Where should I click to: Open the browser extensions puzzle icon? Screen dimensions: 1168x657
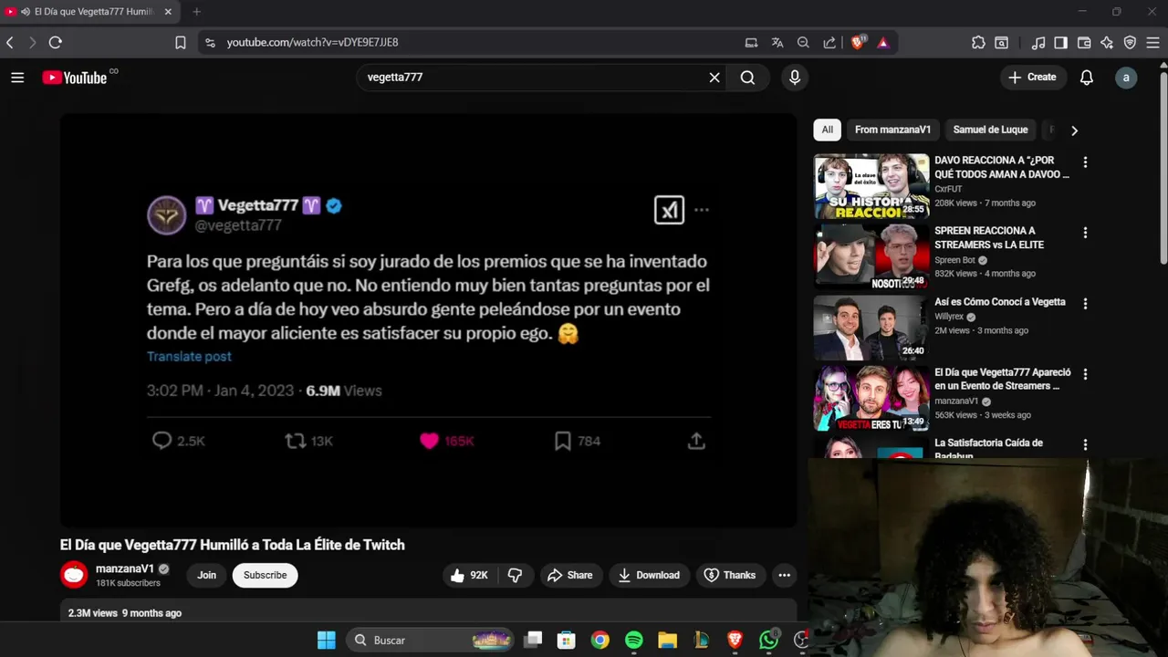pos(978,42)
